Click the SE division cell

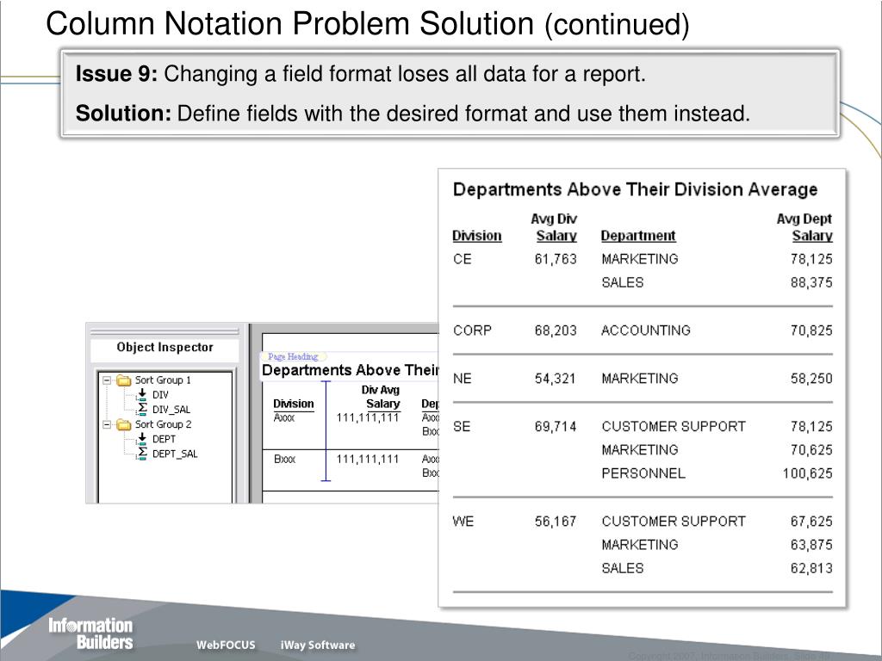click(462, 427)
